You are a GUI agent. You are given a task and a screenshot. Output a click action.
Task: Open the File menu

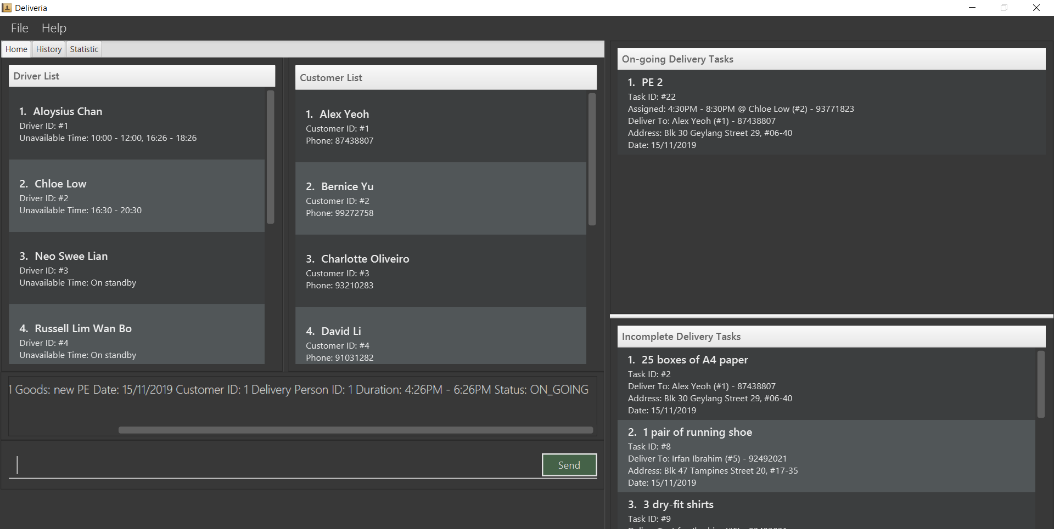tap(20, 28)
